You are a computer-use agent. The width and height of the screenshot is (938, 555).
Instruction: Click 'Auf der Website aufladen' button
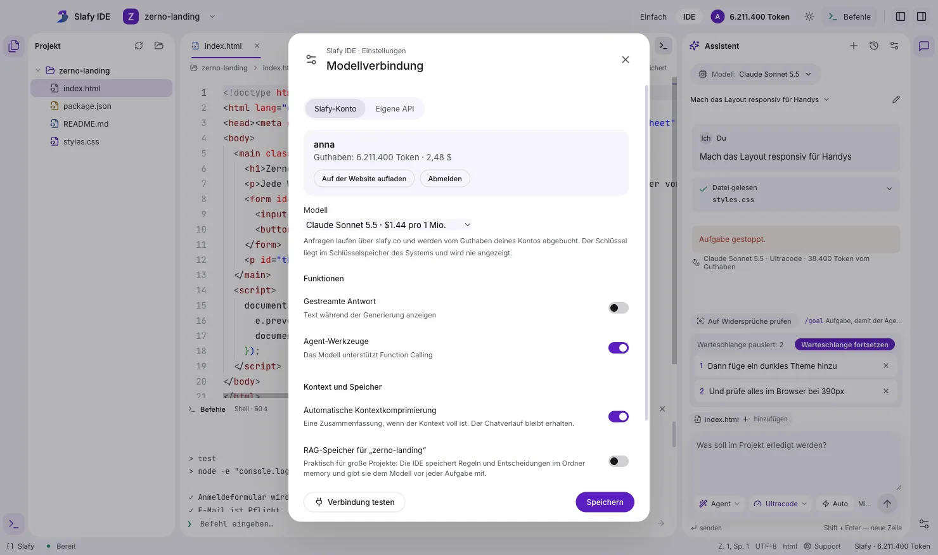pos(364,179)
